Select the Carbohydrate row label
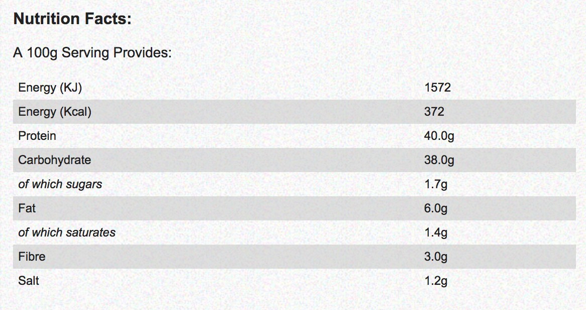This screenshot has height=310, width=586. 54,160
